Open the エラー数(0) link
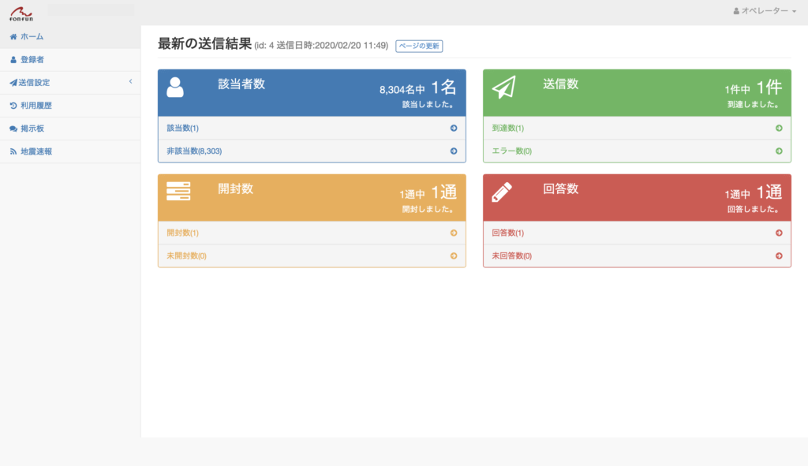This screenshot has height=466, width=808. (x=511, y=151)
